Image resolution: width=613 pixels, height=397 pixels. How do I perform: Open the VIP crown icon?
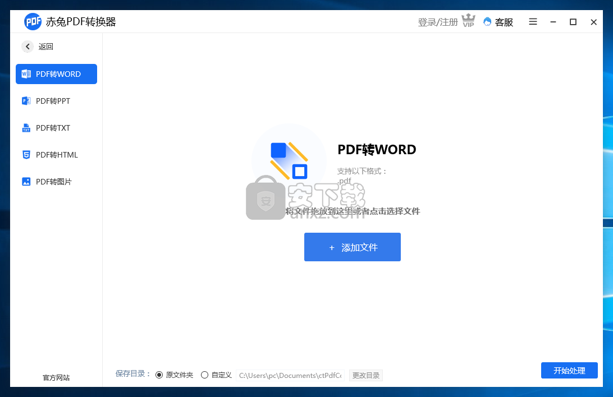(x=468, y=21)
